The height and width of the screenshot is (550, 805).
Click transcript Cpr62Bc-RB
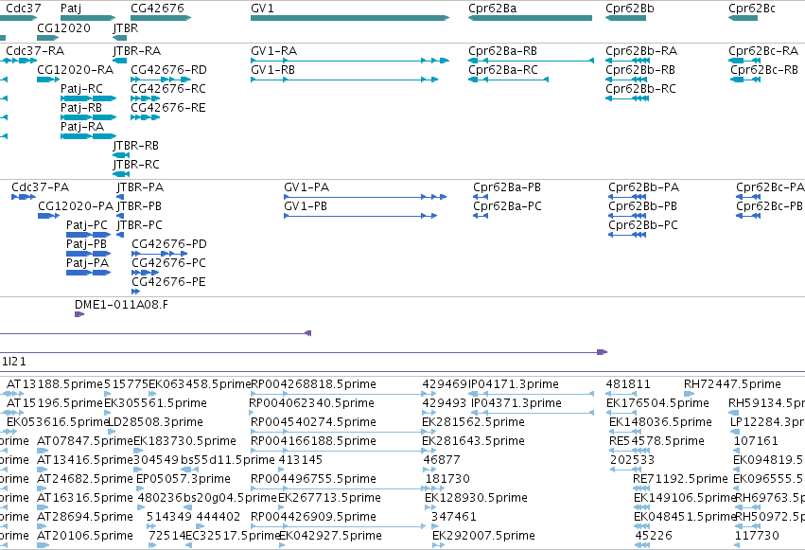coord(745,80)
